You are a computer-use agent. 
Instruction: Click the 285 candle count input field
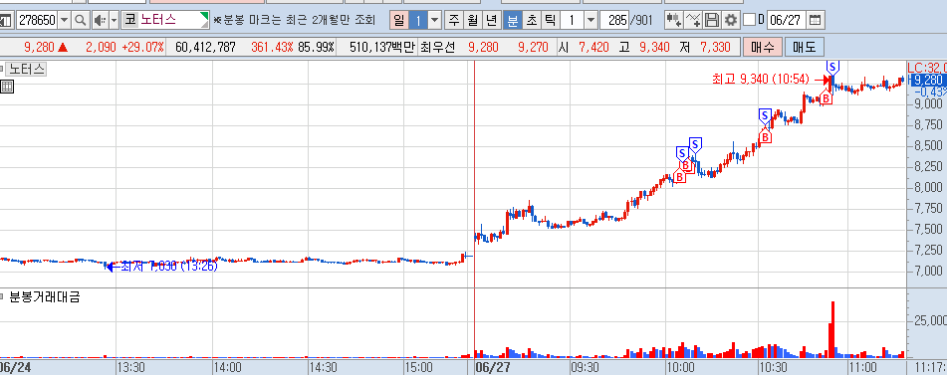pos(614,20)
